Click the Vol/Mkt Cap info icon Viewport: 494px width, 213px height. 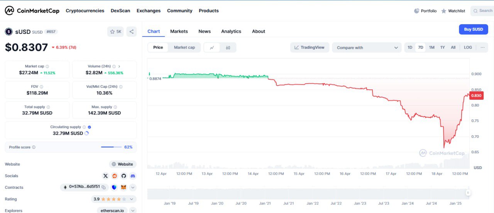coord(120,87)
